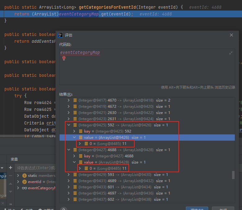This screenshot has height=210, width=242.
Task: Expand the Integer@9431 4689 entry
Action: pyautogui.click(x=69, y=181)
